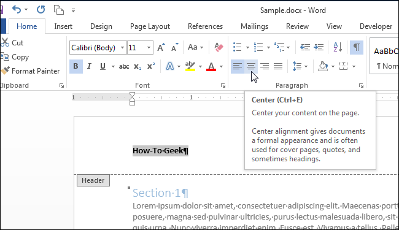Open the Font dialog launcher
Screen dimensions: 399x230
click(223, 86)
